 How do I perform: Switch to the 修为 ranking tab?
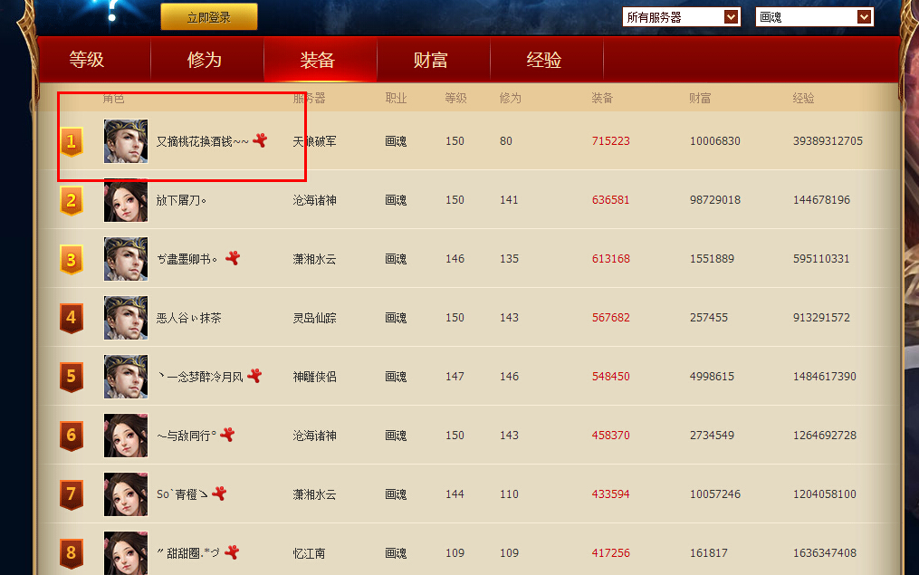(x=205, y=61)
